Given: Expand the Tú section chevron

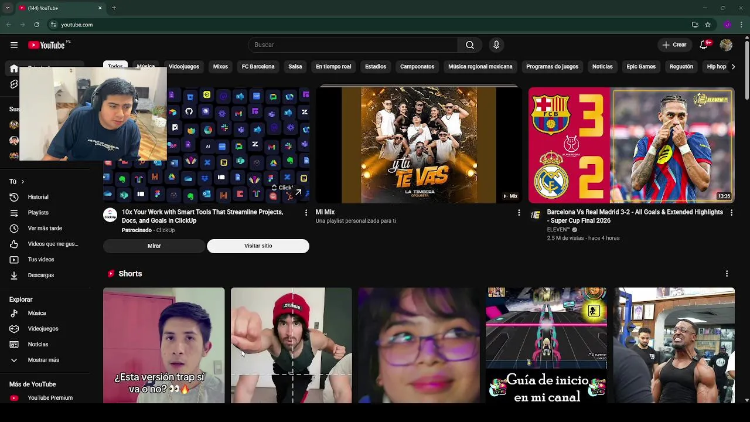Looking at the screenshot, I should (22, 182).
